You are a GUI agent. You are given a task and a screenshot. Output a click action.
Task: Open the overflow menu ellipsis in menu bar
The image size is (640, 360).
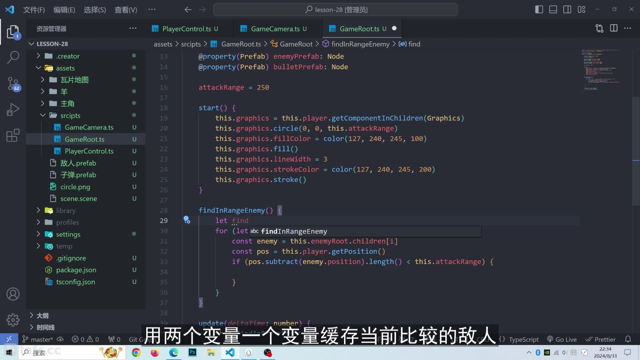152,9
